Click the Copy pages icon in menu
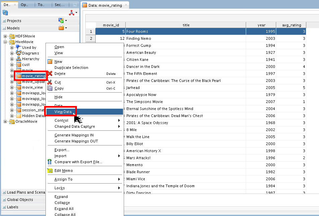The width and height of the screenshot is (319, 216). point(49,88)
